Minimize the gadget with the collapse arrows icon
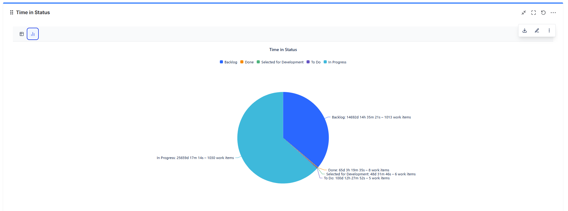The height and width of the screenshot is (211, 568). [524, 13]
